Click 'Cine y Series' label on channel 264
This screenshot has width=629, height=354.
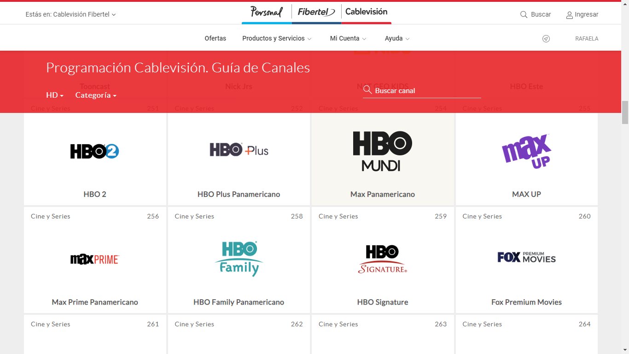482,324
